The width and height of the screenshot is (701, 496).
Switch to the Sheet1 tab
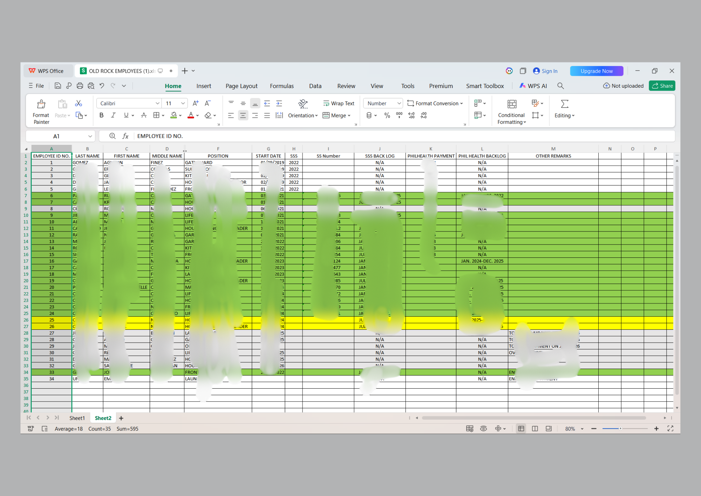tap(77, 418)
